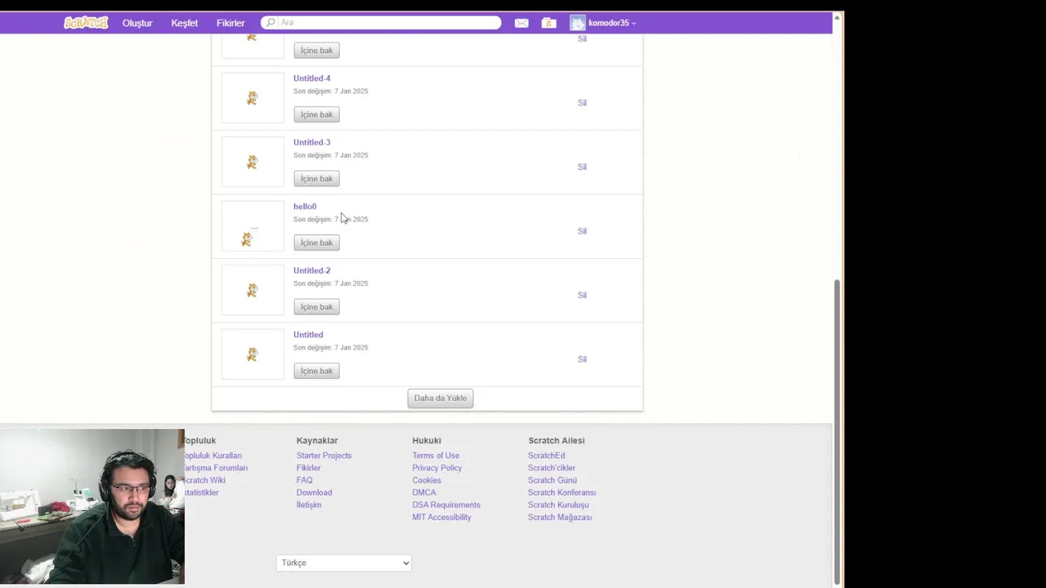This screenshot has height=588, width=1046.
Task: Click the komodor35 profile avatar
Action: (578, 23)
